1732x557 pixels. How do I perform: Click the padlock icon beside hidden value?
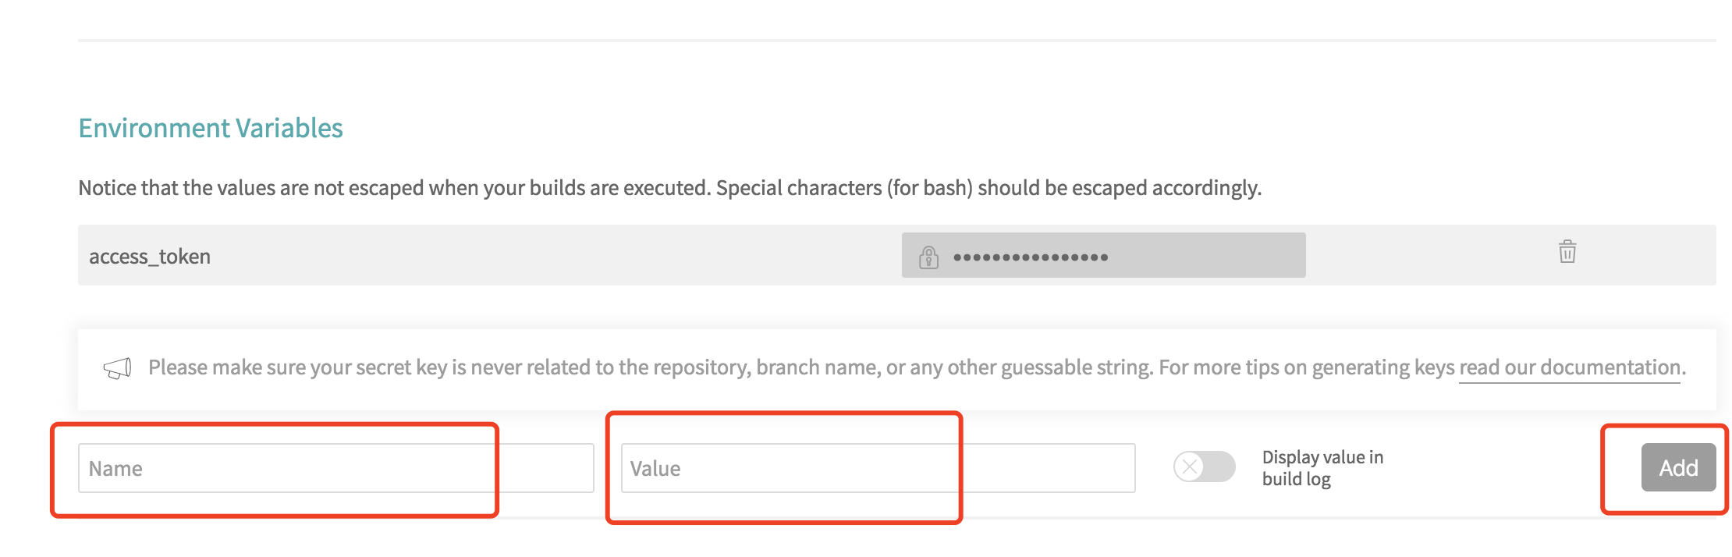coord(928,257)
